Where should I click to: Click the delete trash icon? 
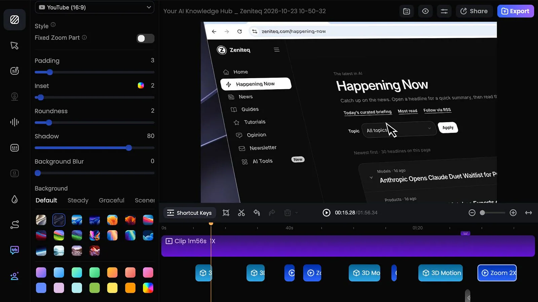287,213
